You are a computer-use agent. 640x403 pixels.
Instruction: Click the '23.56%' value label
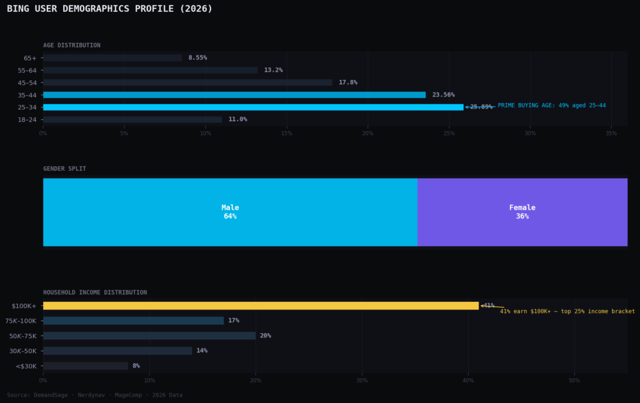[x=443, y=95]
